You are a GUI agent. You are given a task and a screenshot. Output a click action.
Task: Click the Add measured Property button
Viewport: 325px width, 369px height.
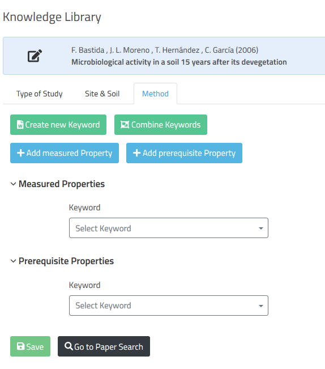pos(65,153)
